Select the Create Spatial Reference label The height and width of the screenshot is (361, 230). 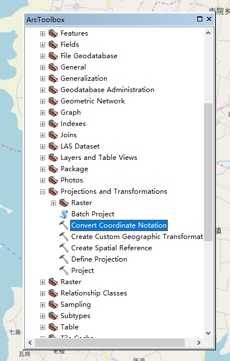coord(112,248)
